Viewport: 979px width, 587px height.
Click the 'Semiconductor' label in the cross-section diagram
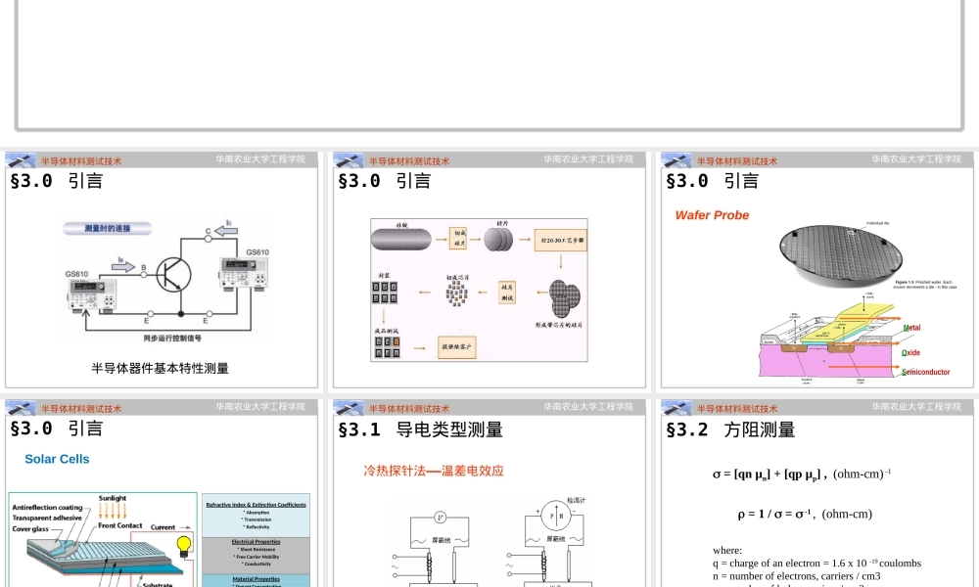coord(926,372)
